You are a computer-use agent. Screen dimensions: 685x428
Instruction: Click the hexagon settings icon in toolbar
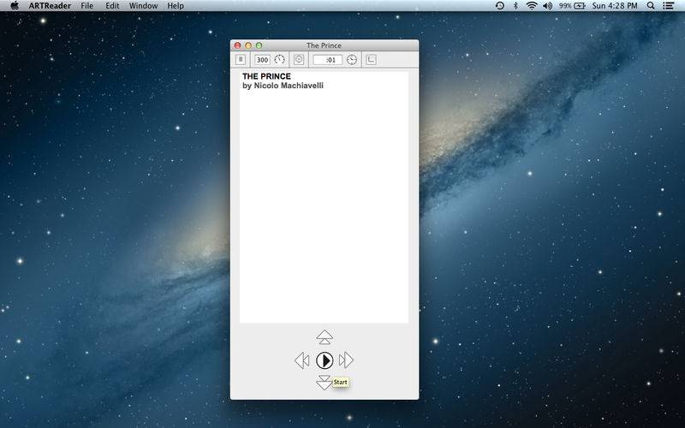tap(299, 60)
